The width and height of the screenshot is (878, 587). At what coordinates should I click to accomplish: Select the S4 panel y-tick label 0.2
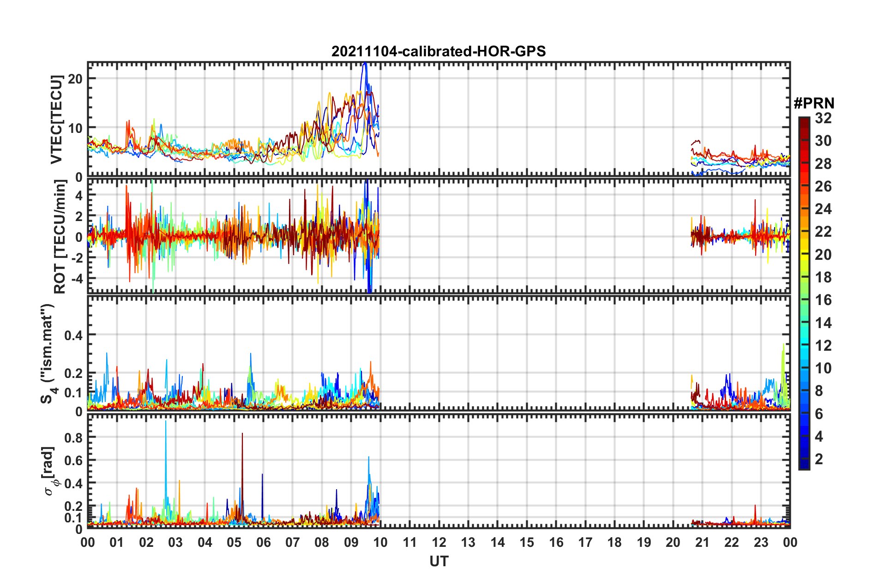tap(73, 373)
